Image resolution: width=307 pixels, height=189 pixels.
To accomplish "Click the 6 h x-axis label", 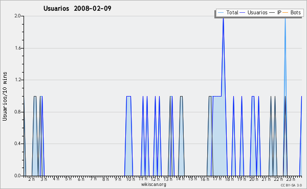I will [81, 179].
